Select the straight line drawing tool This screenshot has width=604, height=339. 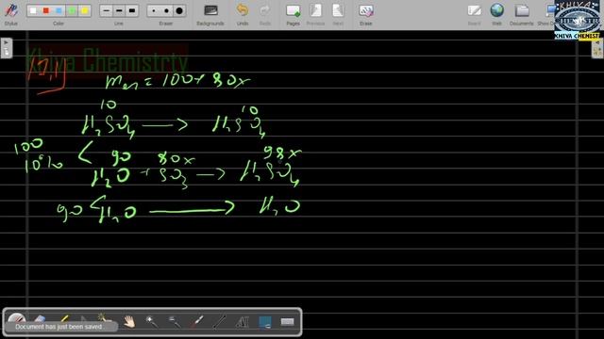220,321
